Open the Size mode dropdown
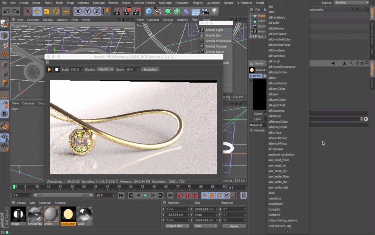Image resolution: width=375 pixels, height=235 pixels. (205, 226)
